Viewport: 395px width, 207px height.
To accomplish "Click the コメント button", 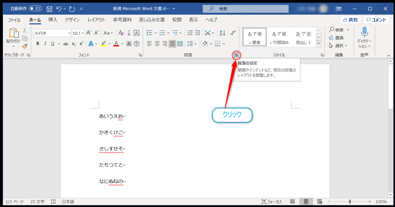I will (x=376, y=20).
